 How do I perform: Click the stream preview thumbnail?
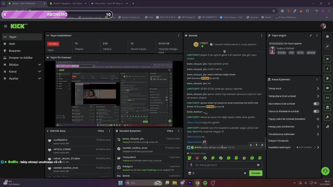click(x=114, y=94)
